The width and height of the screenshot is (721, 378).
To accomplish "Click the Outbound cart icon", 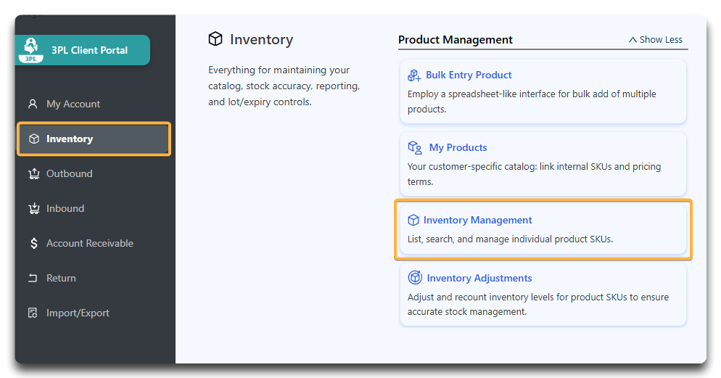I will pyautogui.click(x=33, y=173).
